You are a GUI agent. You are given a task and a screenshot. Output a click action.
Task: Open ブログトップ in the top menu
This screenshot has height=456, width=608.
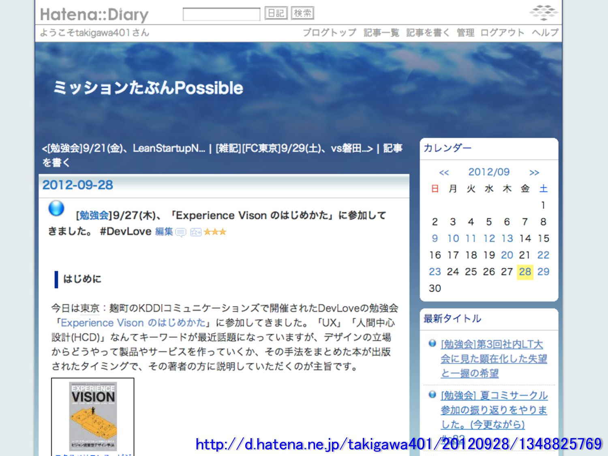click(330, 32)
